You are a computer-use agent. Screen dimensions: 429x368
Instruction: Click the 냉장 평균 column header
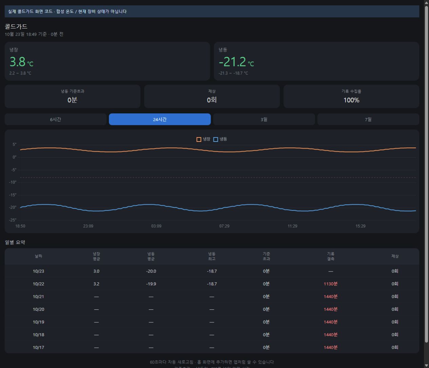[96, 256]
